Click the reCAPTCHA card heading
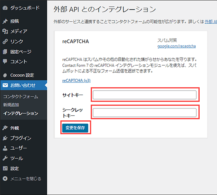 pos(76,41)
